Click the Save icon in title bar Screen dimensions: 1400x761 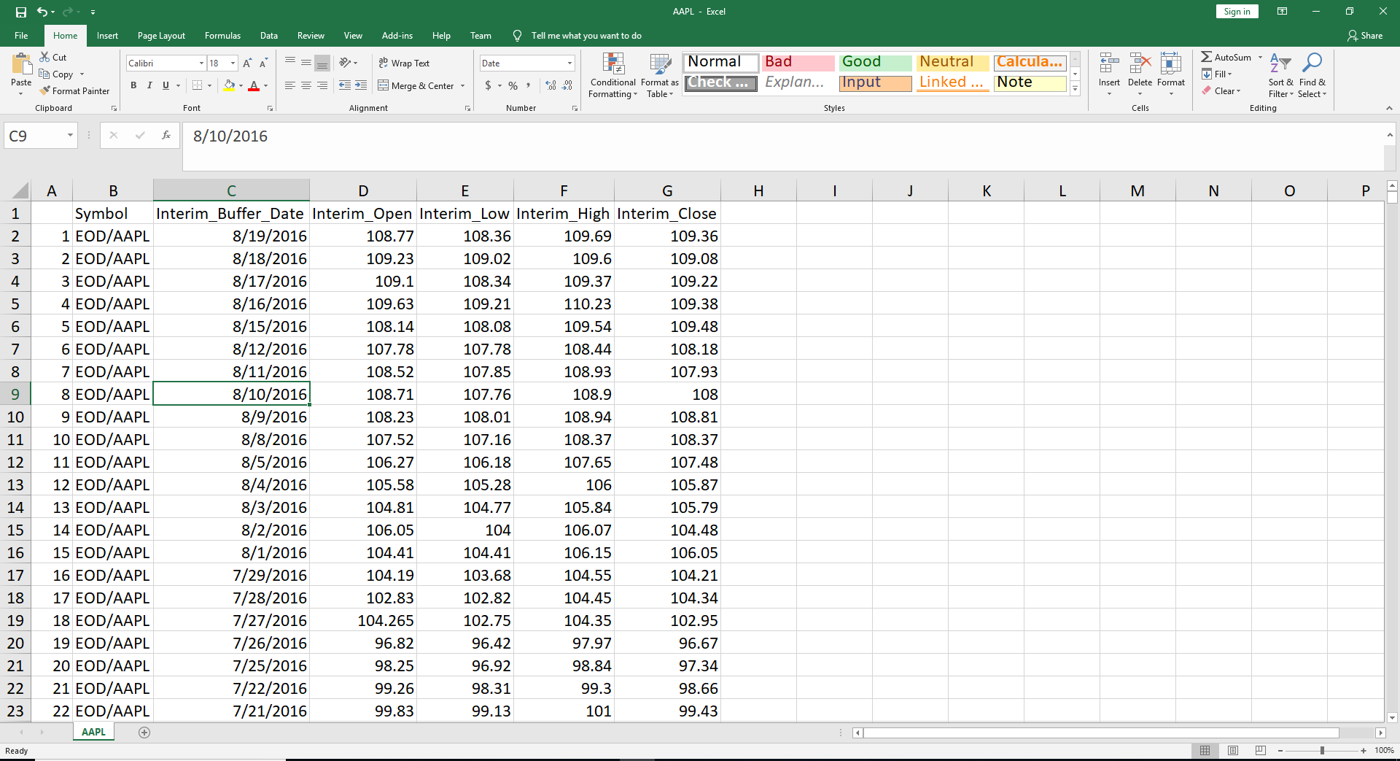[x=20, y=12]
